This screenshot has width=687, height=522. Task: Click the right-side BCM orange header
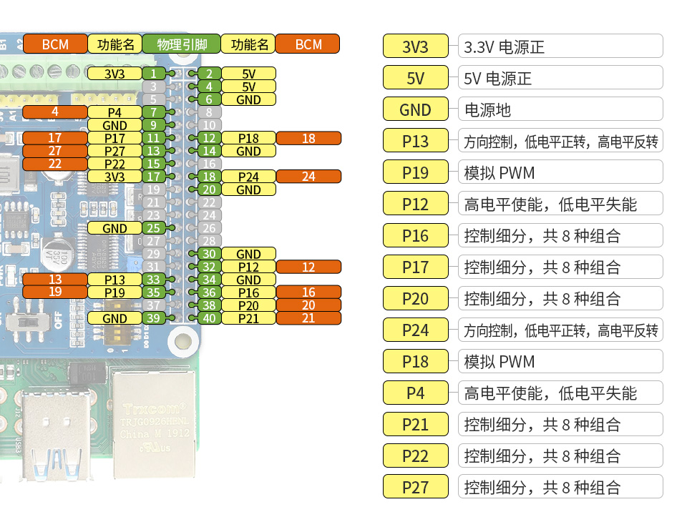click(x=308, y=44)
